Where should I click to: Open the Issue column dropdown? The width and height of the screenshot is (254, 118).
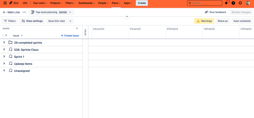coord(18,36)
